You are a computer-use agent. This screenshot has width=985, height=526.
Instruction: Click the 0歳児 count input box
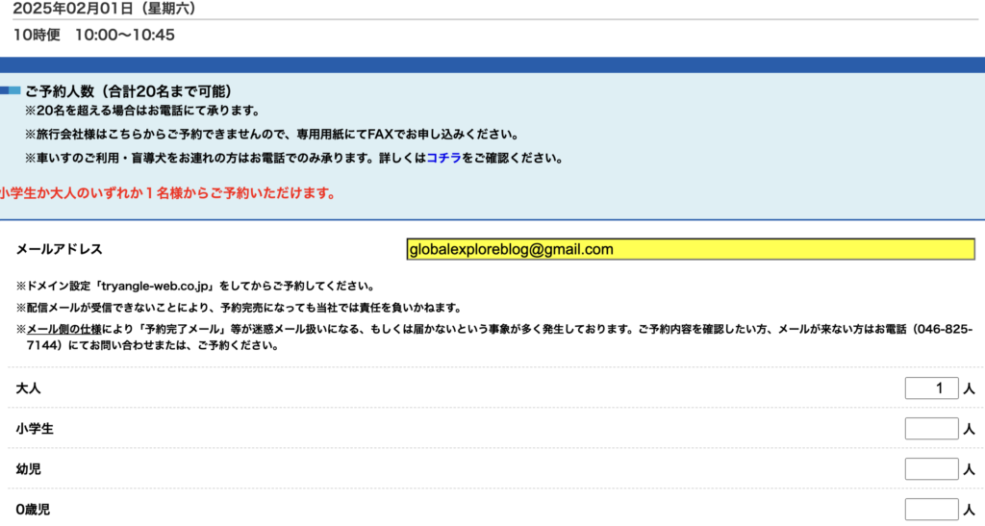[x=931, y=510]
